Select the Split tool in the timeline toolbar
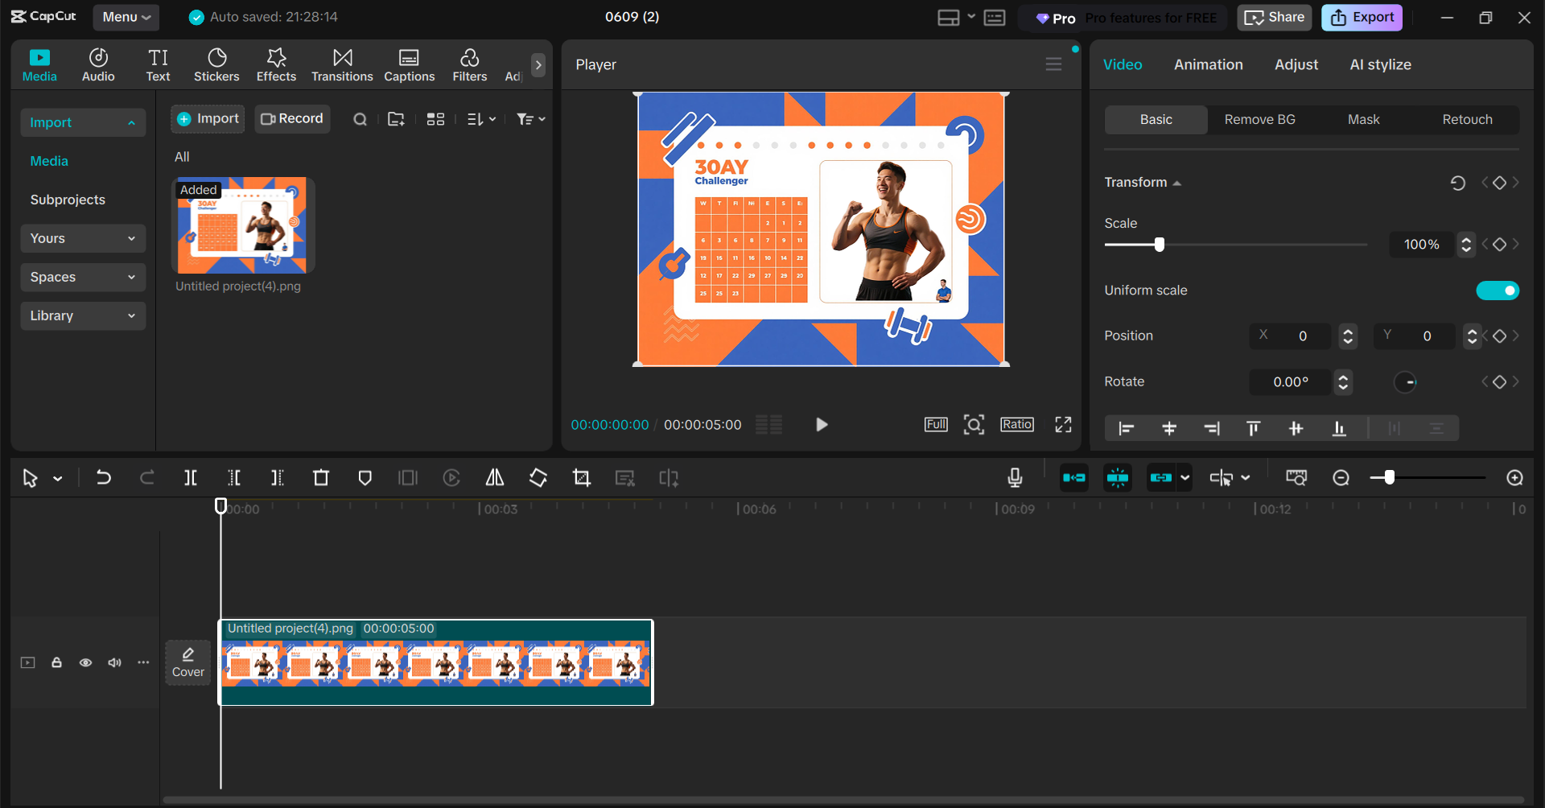 coord(191,477)
